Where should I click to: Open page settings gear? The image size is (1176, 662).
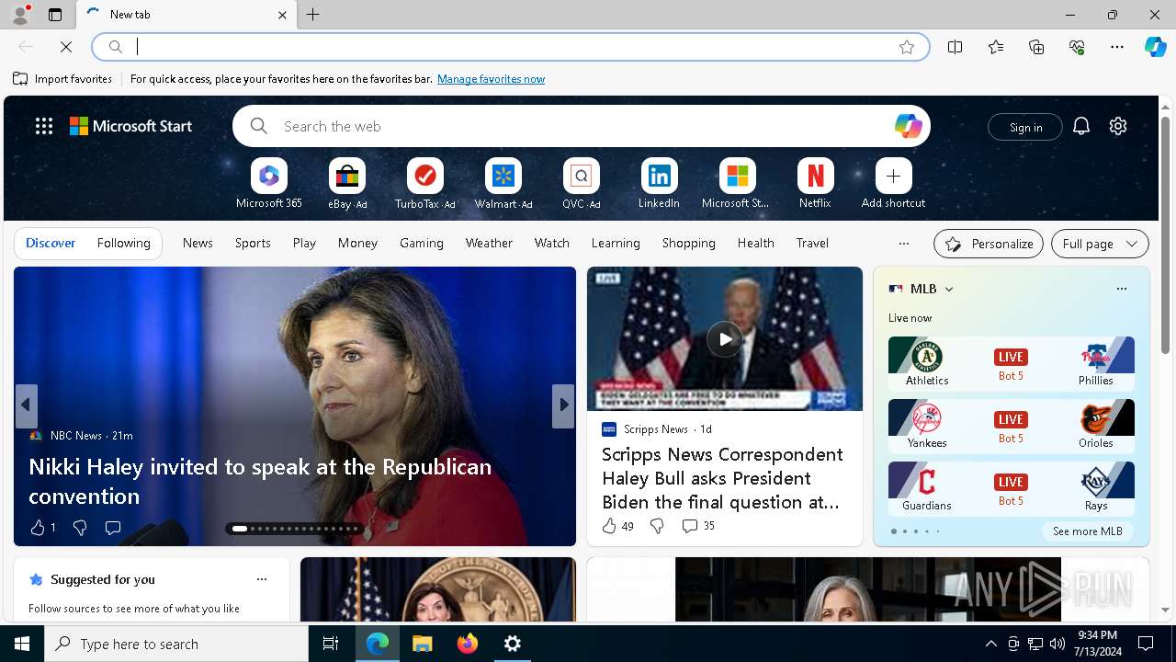[x=1118, y=126]
